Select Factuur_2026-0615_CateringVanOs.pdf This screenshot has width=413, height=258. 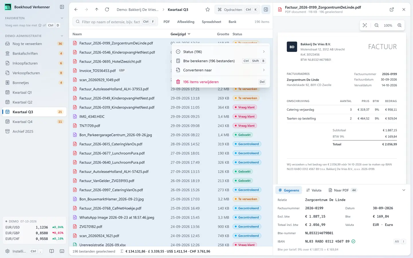pos(171,144)
